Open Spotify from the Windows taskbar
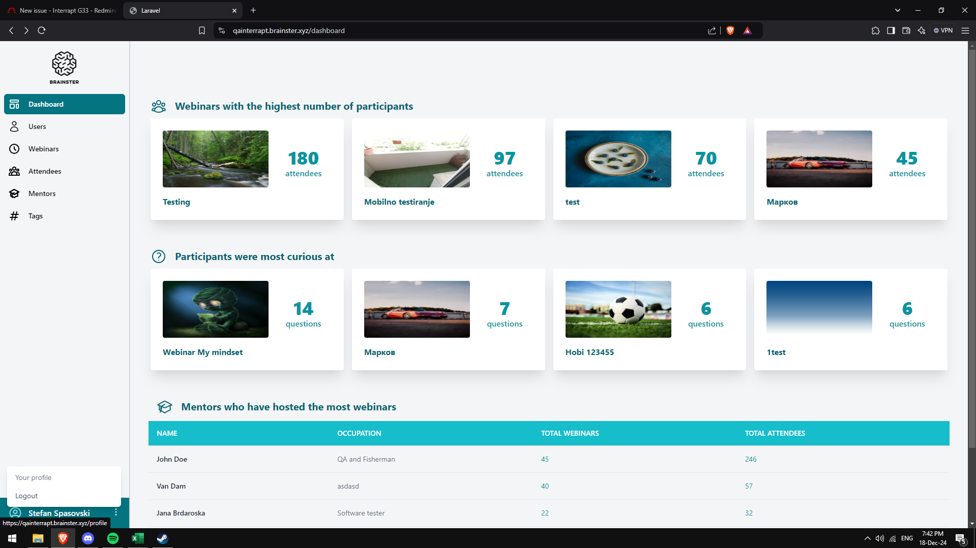This screenshot has height=548, width=976. click(x=113, y=538)
